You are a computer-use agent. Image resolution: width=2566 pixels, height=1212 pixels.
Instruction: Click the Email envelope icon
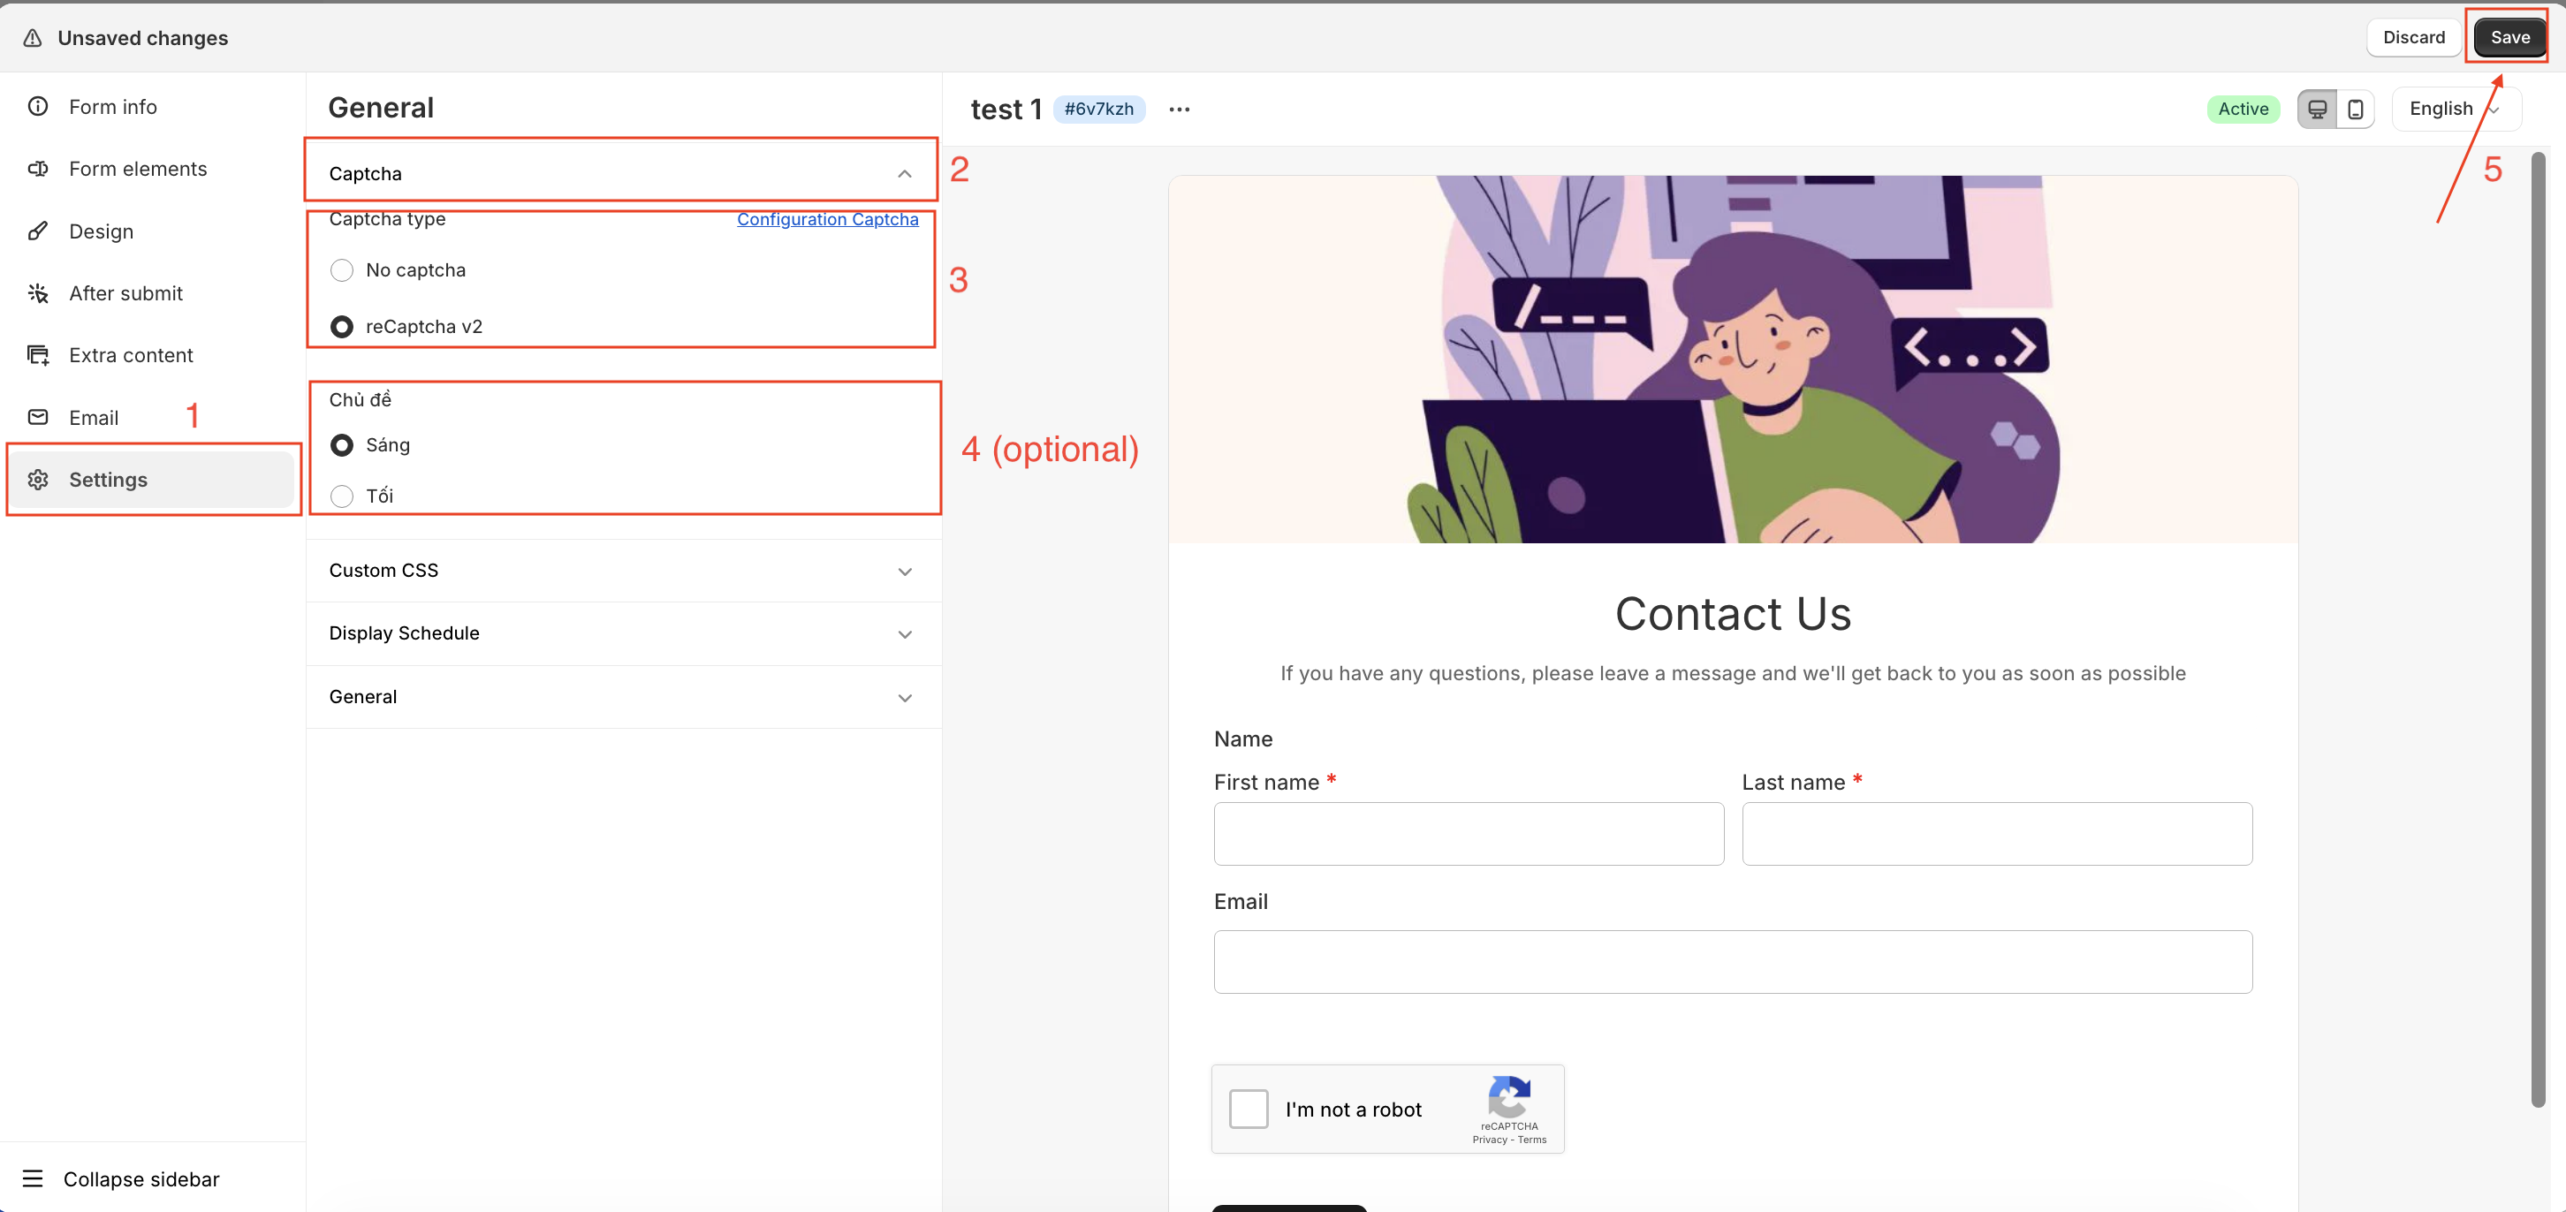(38, 417)
